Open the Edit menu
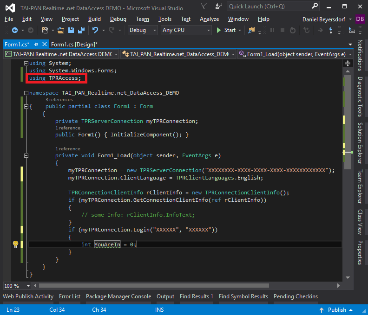Image resolution: width=368 pixels, height=315 pixels. 27,19
